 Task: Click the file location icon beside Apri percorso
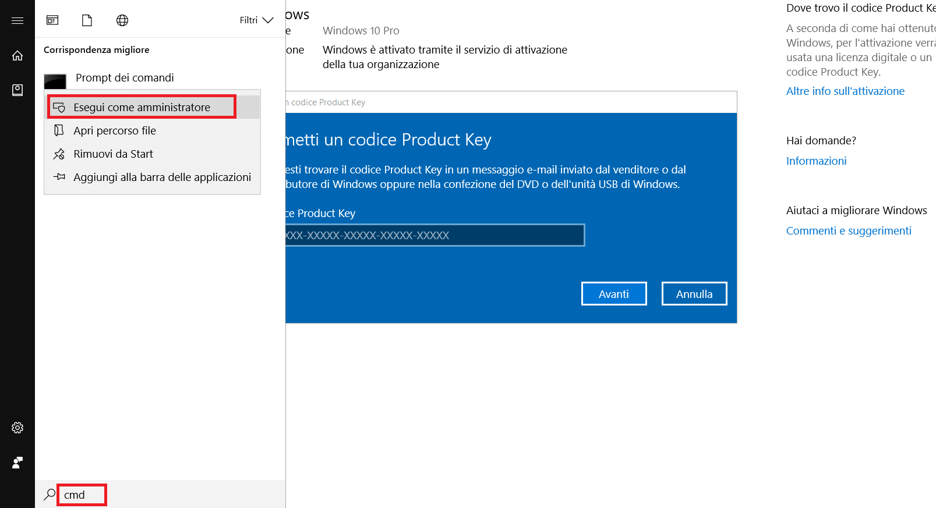(59, 130)
